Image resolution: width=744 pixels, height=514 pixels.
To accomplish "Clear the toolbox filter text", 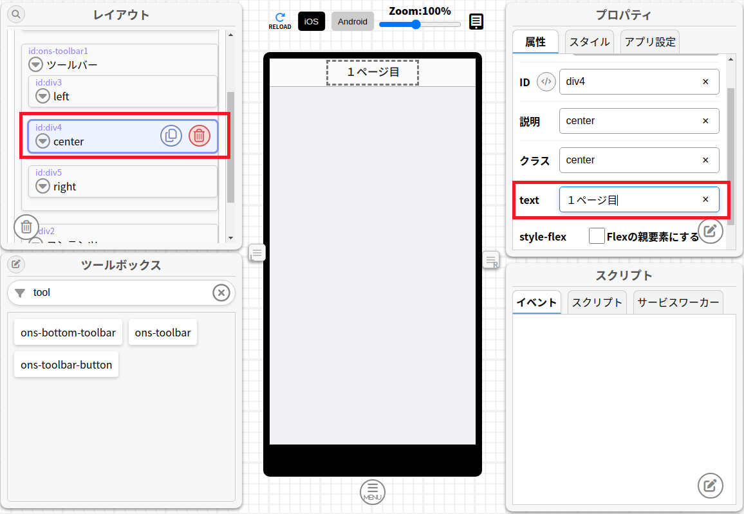I will 221,293.
